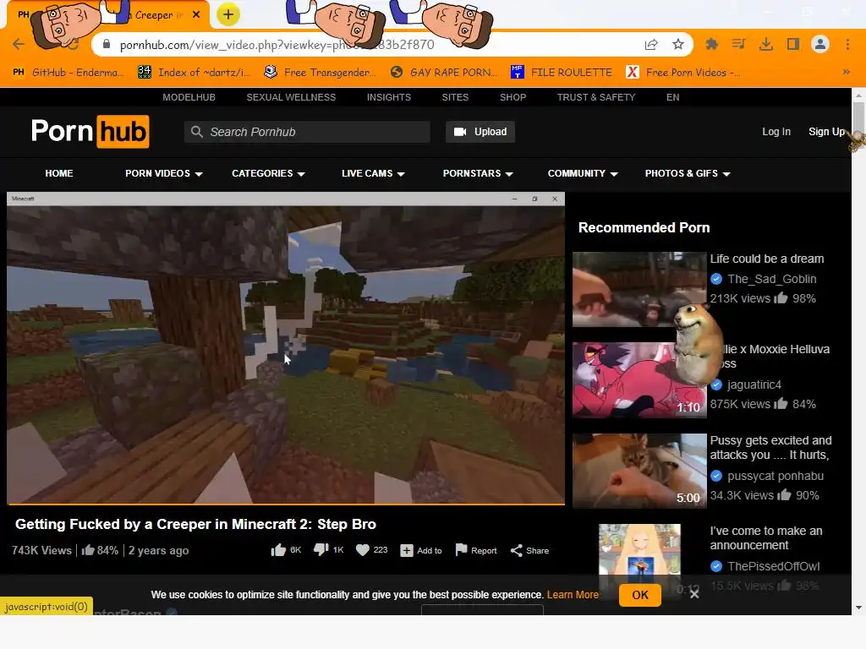The height and width of the screenshot is (649, 866).
Task: Open the SHOP top link
Action: point(513,97)
